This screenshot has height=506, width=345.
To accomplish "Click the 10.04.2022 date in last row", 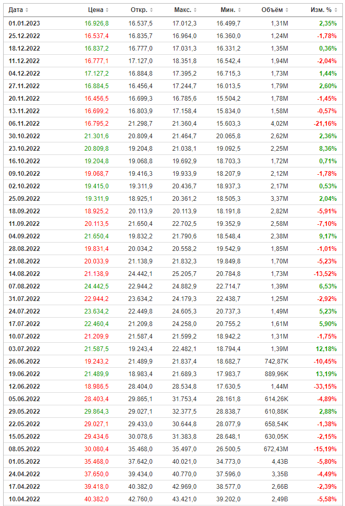I will [24, 499].
